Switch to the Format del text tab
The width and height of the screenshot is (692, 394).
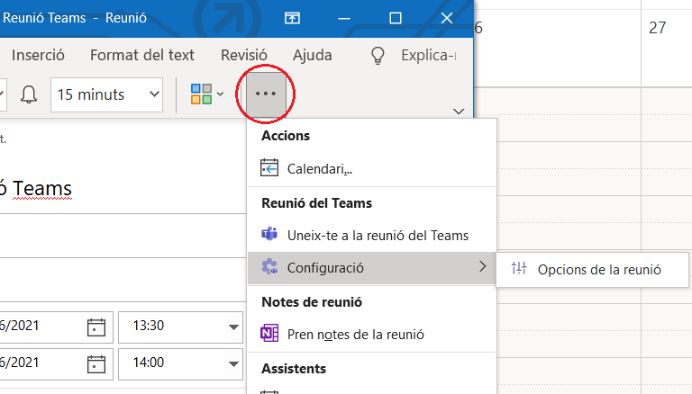point(141,55)
